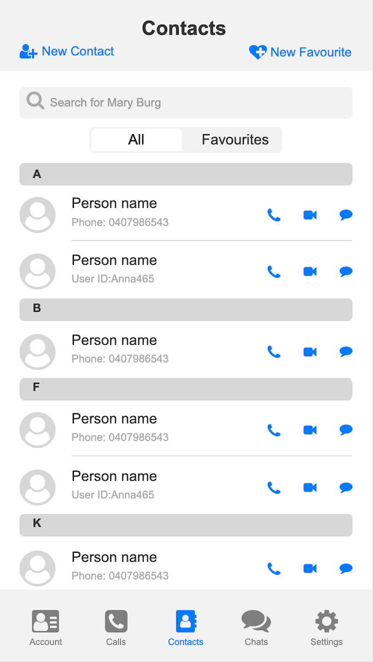Focus the Search for Mary Burg field
Viewport: 374px width, 662px height.
coord(186,103)
